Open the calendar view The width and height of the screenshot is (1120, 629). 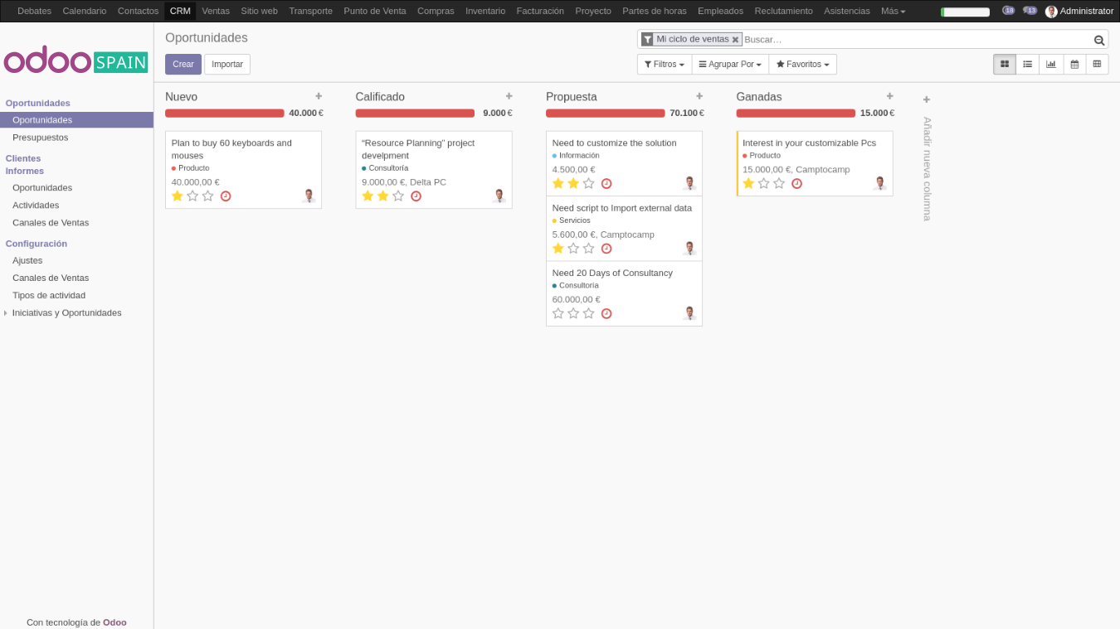point(1074,64)
